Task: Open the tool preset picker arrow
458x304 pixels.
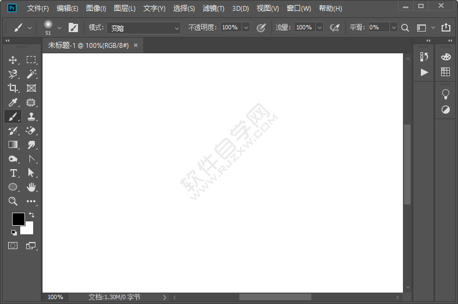Action: pyautogui.click(x=29, y=28)
